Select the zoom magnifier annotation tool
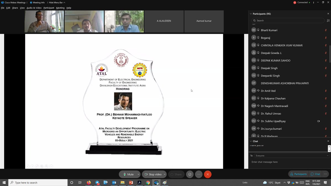 tap(46, 166)
